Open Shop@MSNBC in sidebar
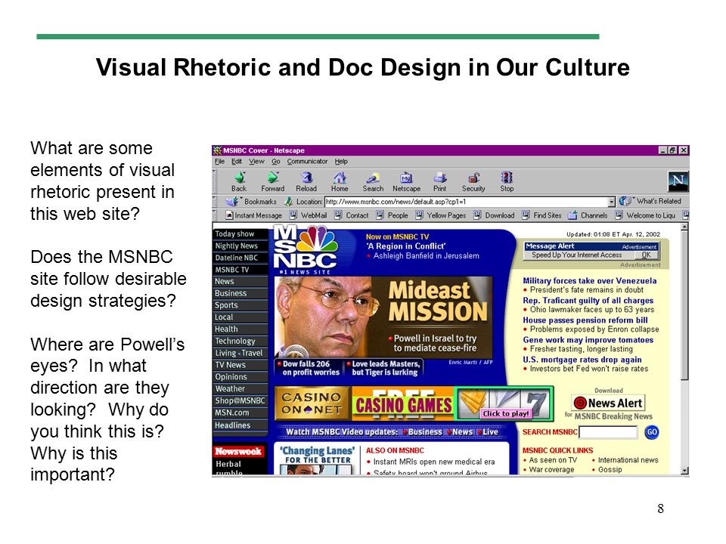The height and width of the screenshot is (544, 726). click(240, 401)
